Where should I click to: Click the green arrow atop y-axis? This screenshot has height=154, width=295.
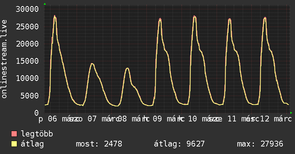(x=45, y=4)
